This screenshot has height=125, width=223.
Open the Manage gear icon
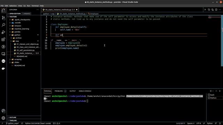click(x=3, y=118)
